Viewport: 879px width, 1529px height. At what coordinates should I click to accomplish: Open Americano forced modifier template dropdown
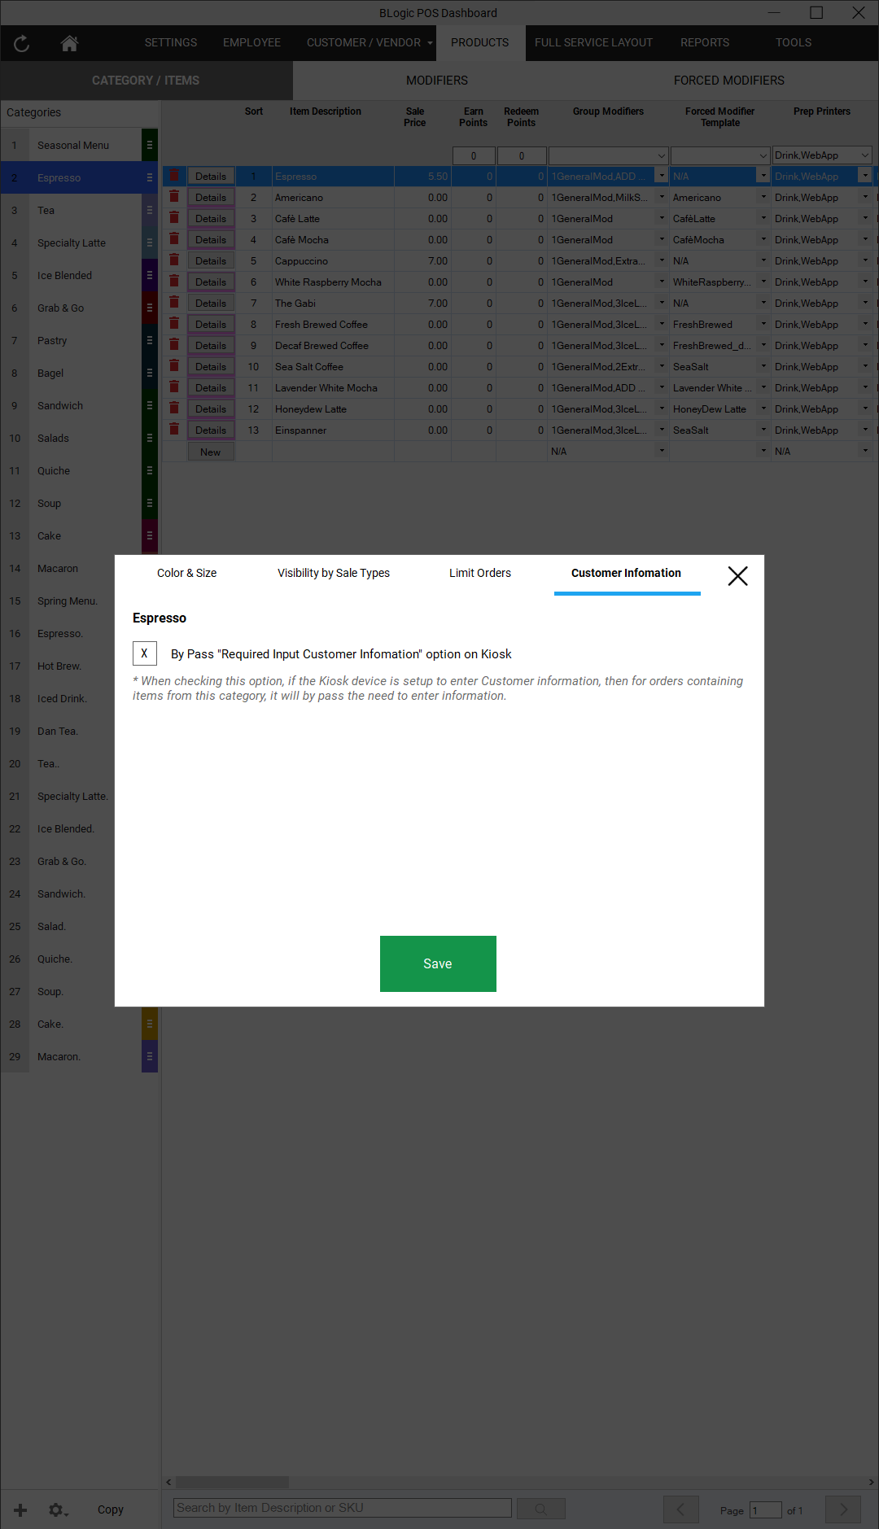pos(763,197)
